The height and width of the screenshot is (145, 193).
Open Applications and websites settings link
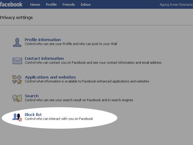[x=50, y=77]
